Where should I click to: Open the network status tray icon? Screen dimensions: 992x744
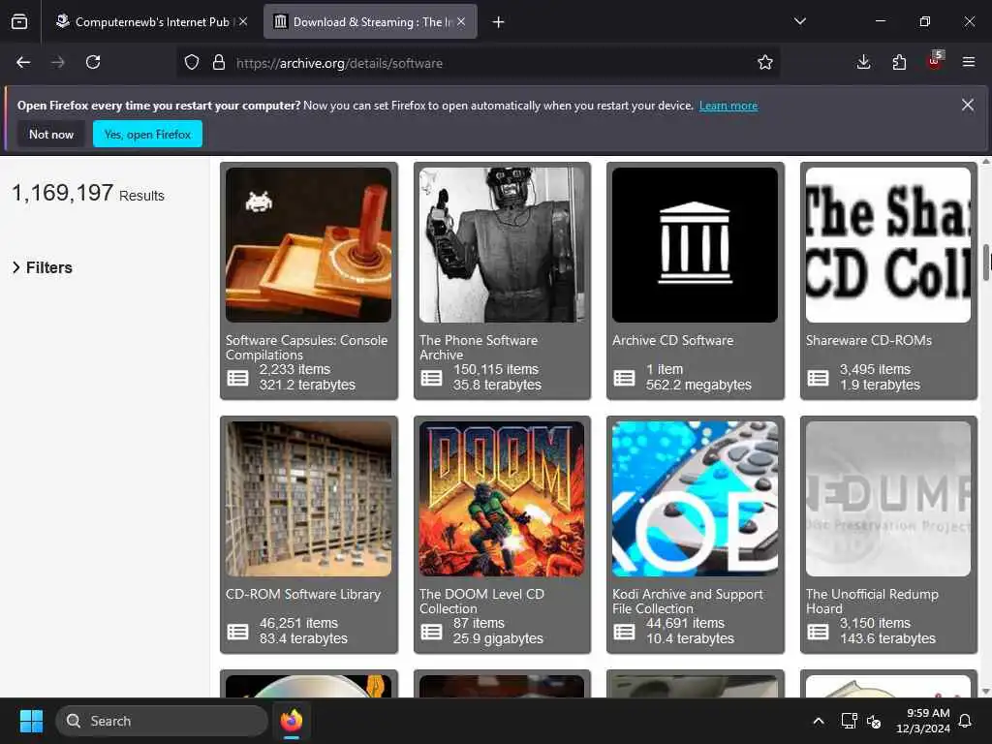(849, 721)
